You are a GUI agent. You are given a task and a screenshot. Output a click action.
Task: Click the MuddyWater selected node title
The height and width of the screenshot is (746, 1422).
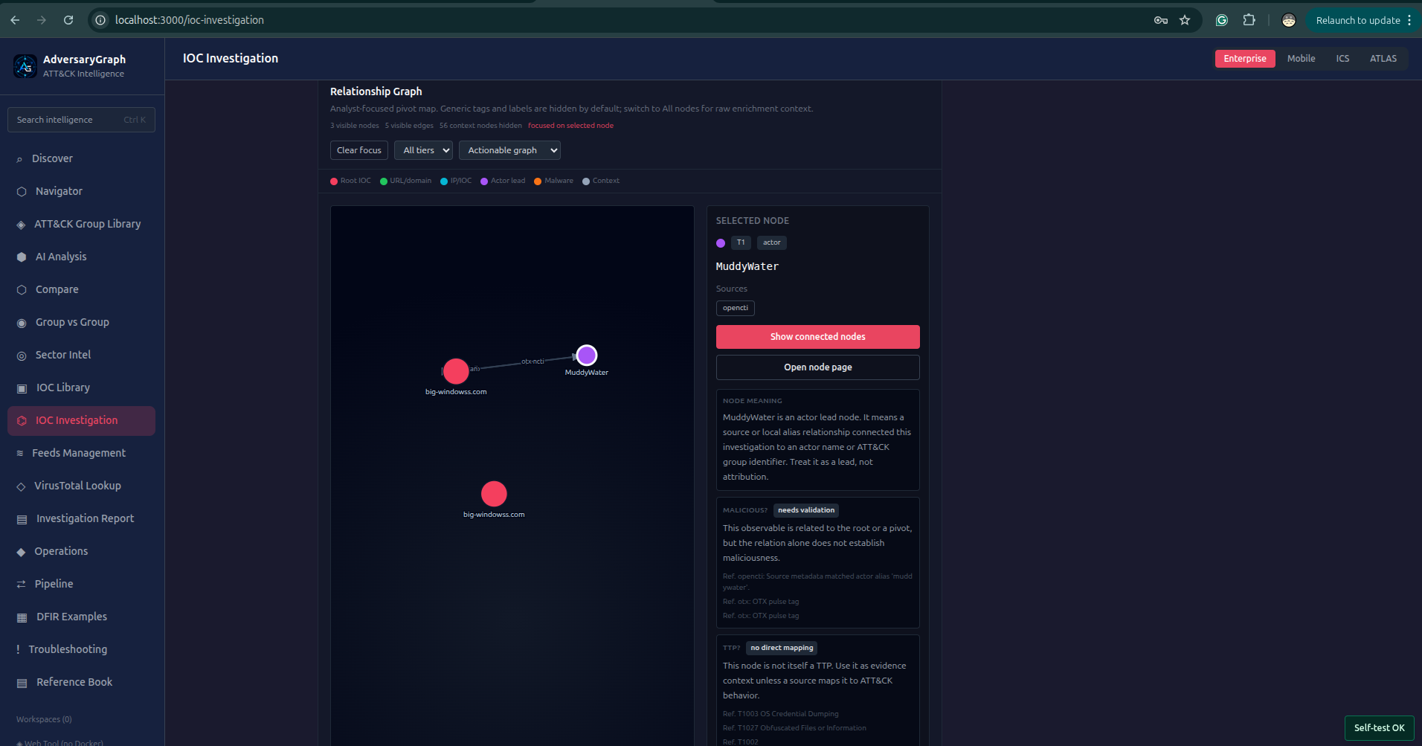747,266
